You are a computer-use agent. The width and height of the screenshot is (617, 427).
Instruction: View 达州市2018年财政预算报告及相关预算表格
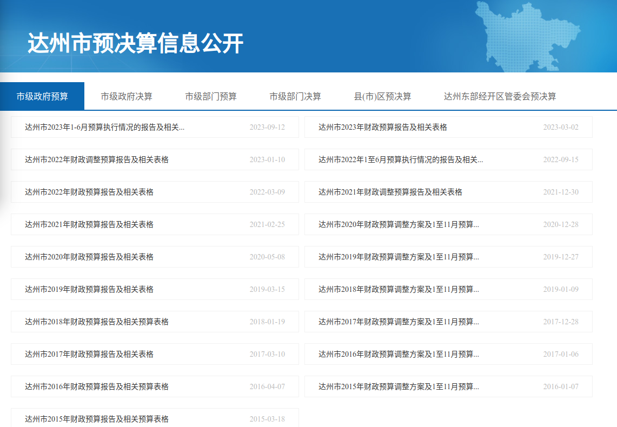(96, 322)
